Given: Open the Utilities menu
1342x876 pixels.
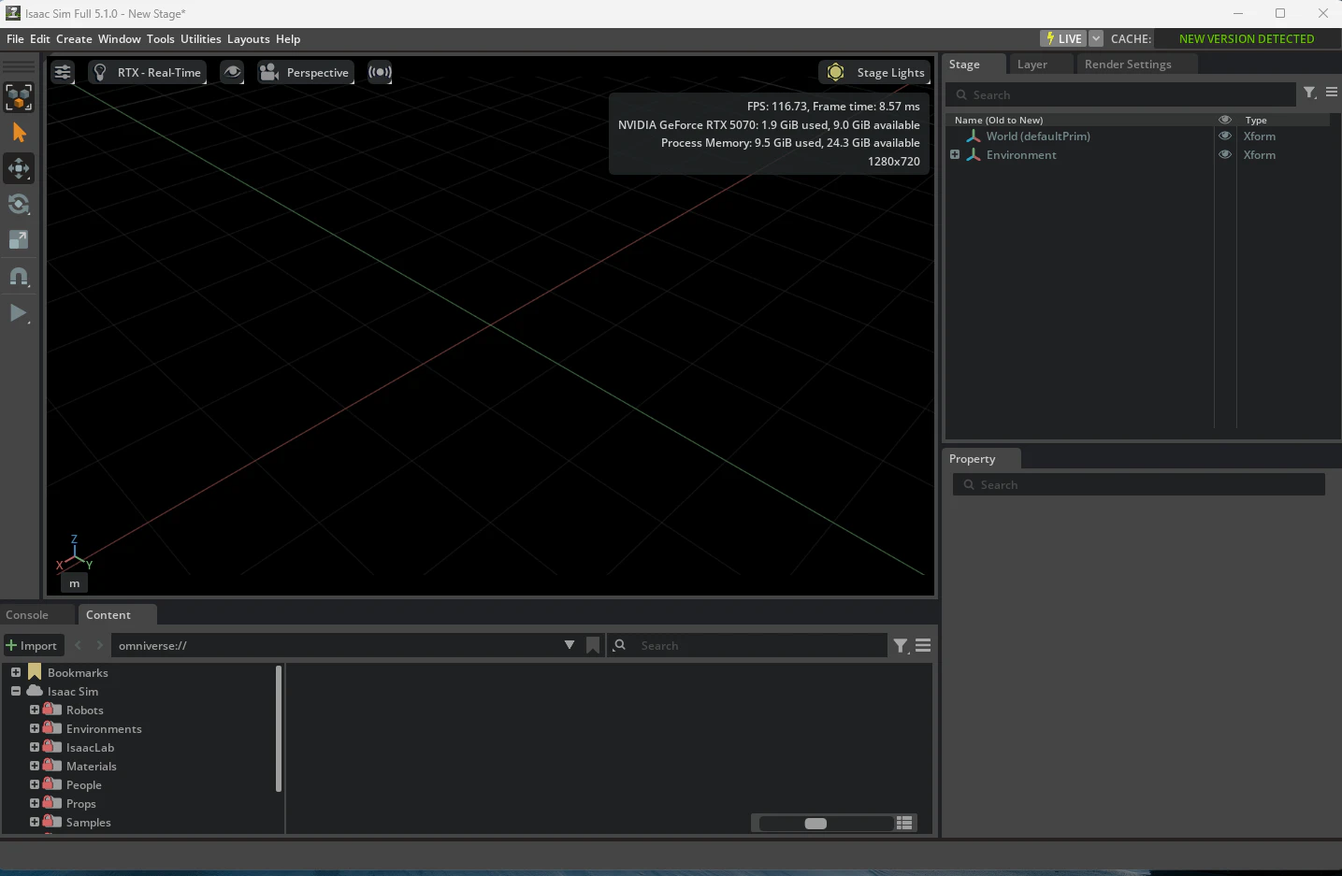Looking at the screenshot, I should click(x=201, y=39).
